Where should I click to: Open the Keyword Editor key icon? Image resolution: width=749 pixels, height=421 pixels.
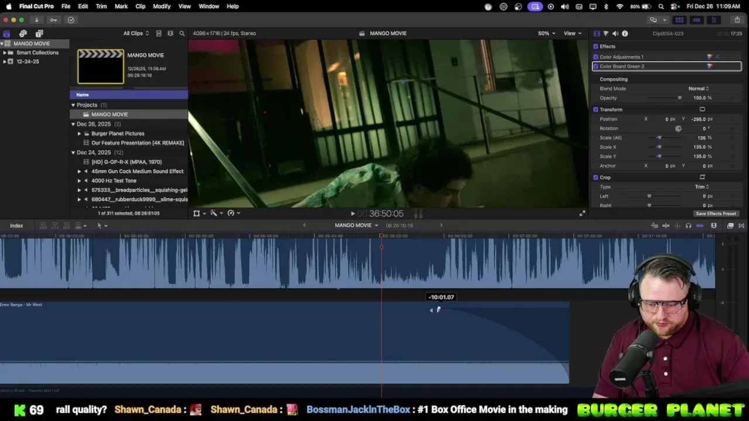coord(53,20)
